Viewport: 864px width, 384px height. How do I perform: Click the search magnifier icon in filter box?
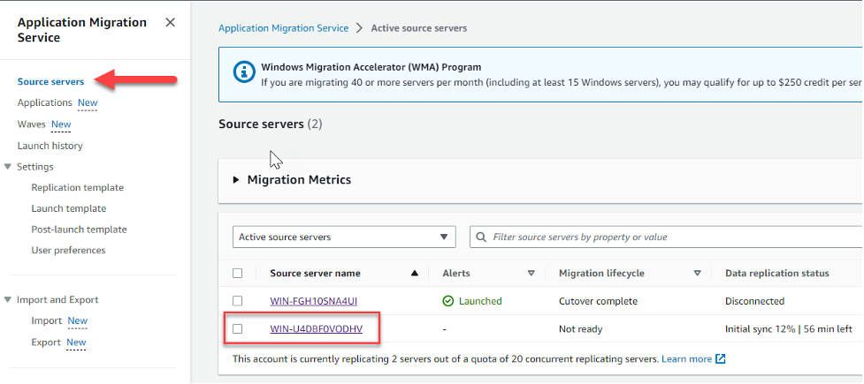(482, 237)
